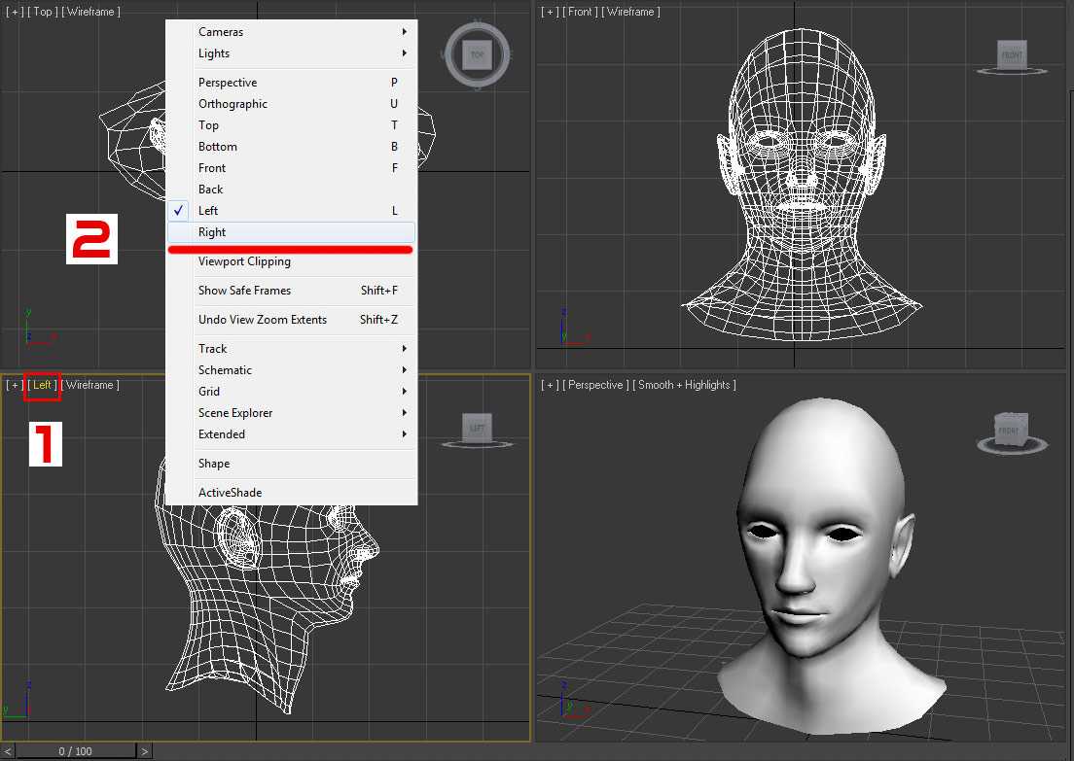Click the [Left] viewport label

pyautogui.click(x=42, y=386)
